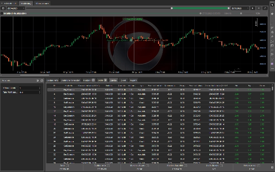Click the Take Profit stepper arrows
The width and height of the screenshot is (275, 172).
point(39,92)
